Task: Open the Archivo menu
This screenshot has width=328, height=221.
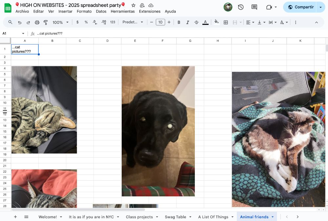Action: [x=22, y=11]
